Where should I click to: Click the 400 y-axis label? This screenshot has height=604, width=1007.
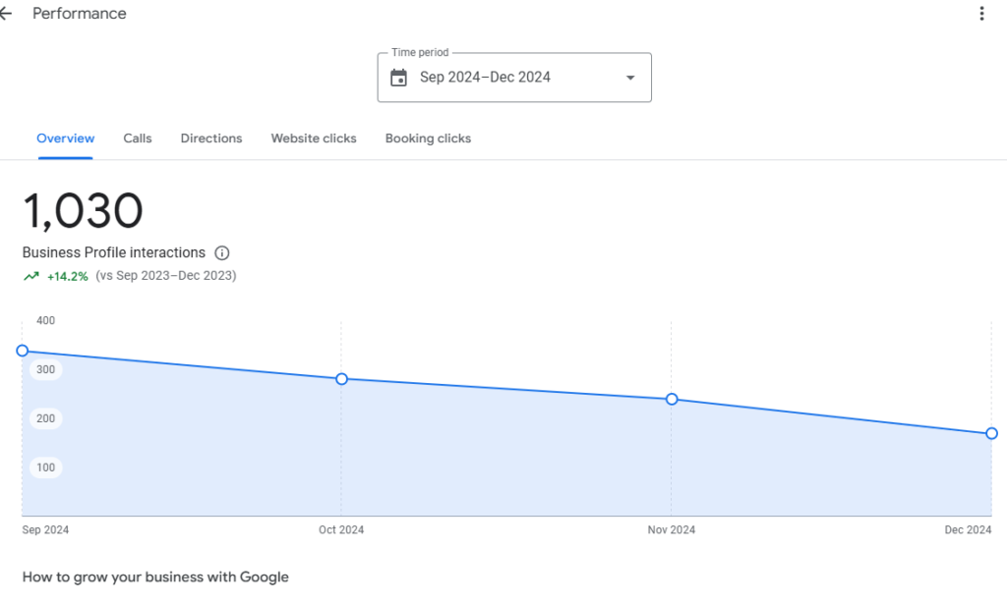45,320
